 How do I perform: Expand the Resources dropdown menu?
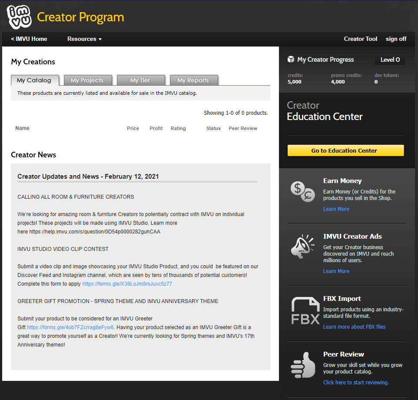(84, 39)
